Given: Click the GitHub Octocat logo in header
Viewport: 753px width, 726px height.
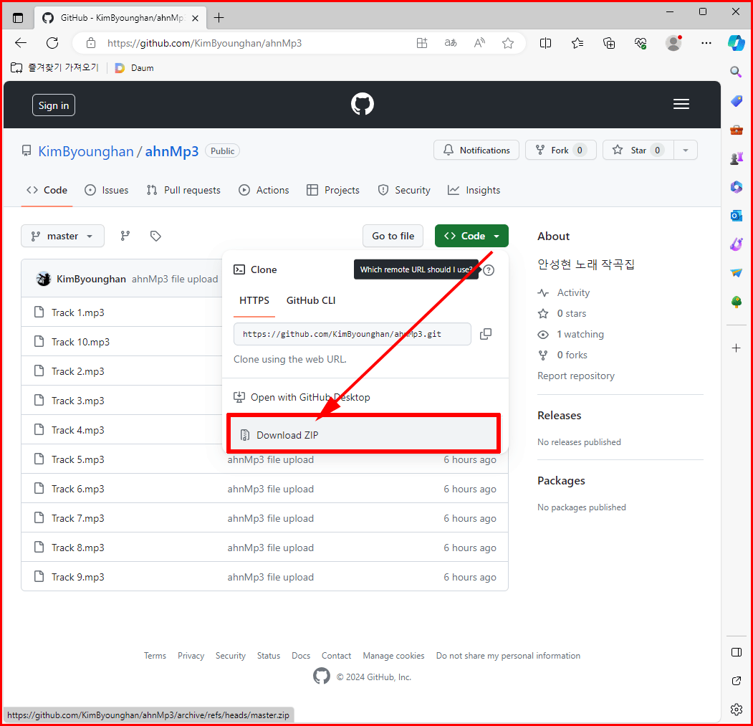Looking at the screenshot, I should pyautogui.click(x=362, y=104).
